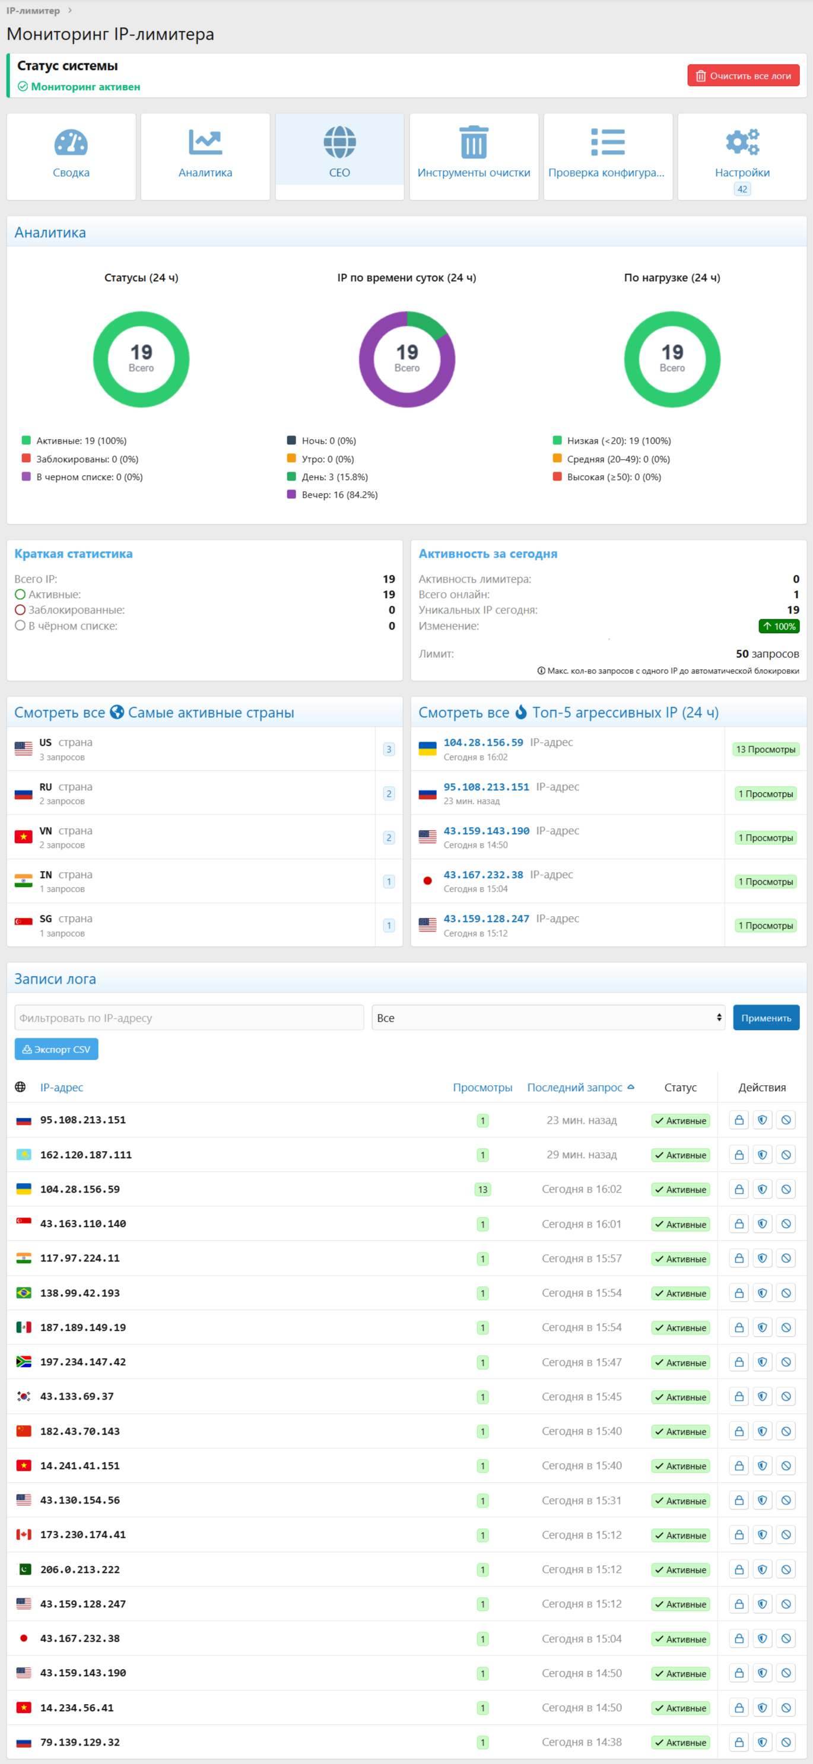
Task: Open top-5 IP 43.167.232.38 link
Action: pyautogui.click(x=483, y=875)
